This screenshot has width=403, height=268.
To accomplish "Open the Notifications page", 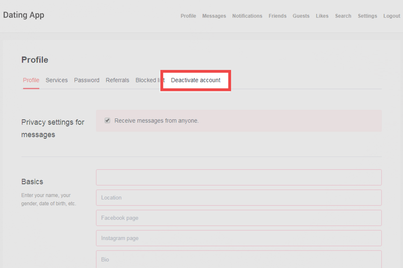I will coord(247,16).
